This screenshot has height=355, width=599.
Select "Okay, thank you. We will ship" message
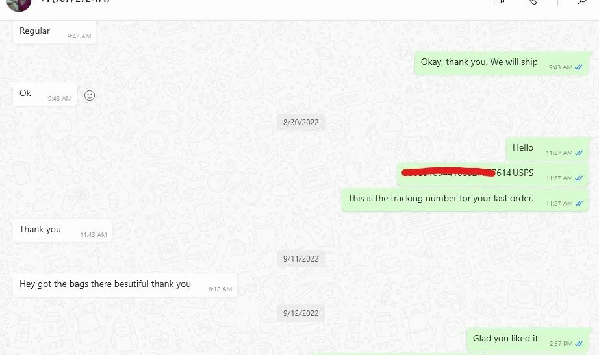[502, 64]
